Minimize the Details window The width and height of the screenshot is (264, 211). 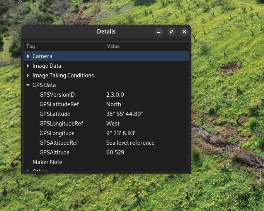click(159, 32)
